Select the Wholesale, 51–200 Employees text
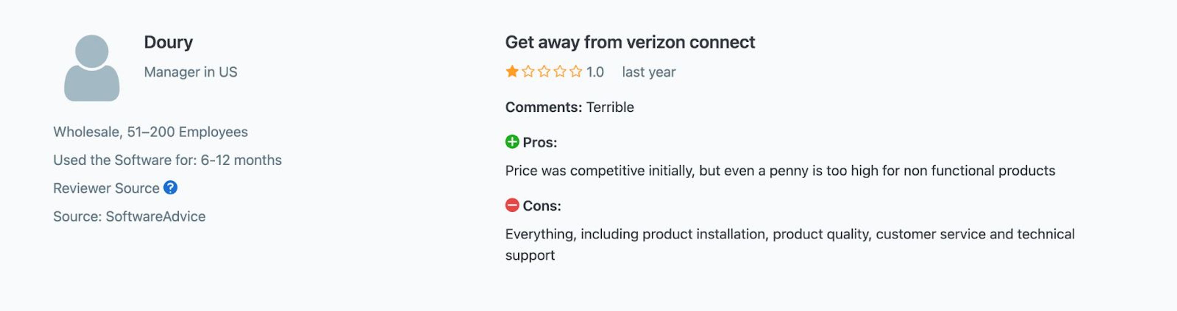This screenshot has height=311, width=1177. point(151,132)
